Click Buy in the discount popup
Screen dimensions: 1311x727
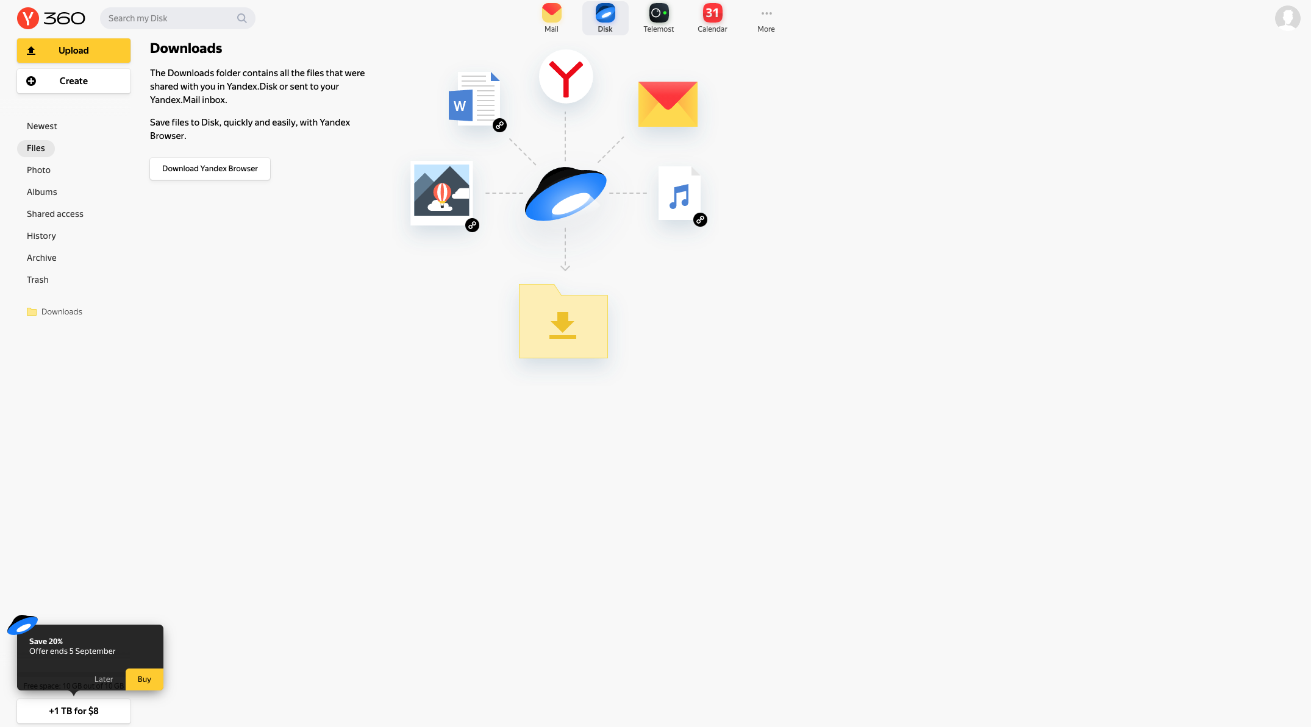(145, 679)
